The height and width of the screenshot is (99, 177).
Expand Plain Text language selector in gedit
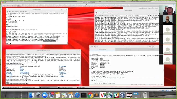(134, 85)
